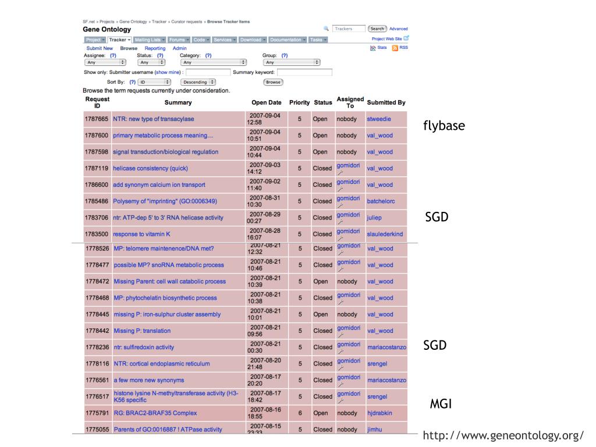Click the search magnifier icon
This screenshot has width=596, height=447.
326,29
